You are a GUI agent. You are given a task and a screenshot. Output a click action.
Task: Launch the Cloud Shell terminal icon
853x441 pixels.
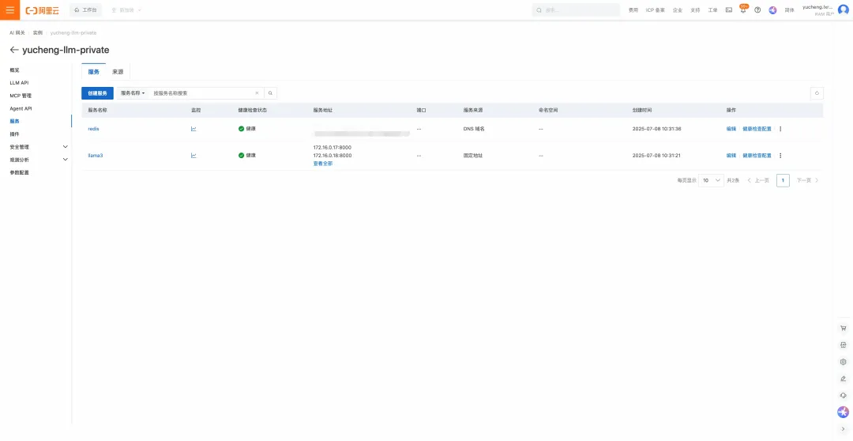click(729, 10)
